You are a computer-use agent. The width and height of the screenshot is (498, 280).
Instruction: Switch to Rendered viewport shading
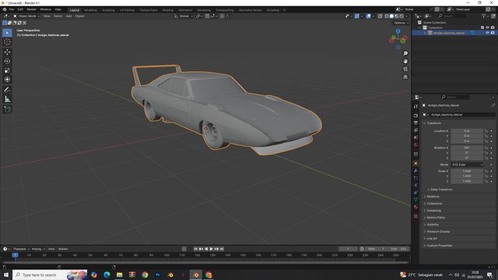402,16
